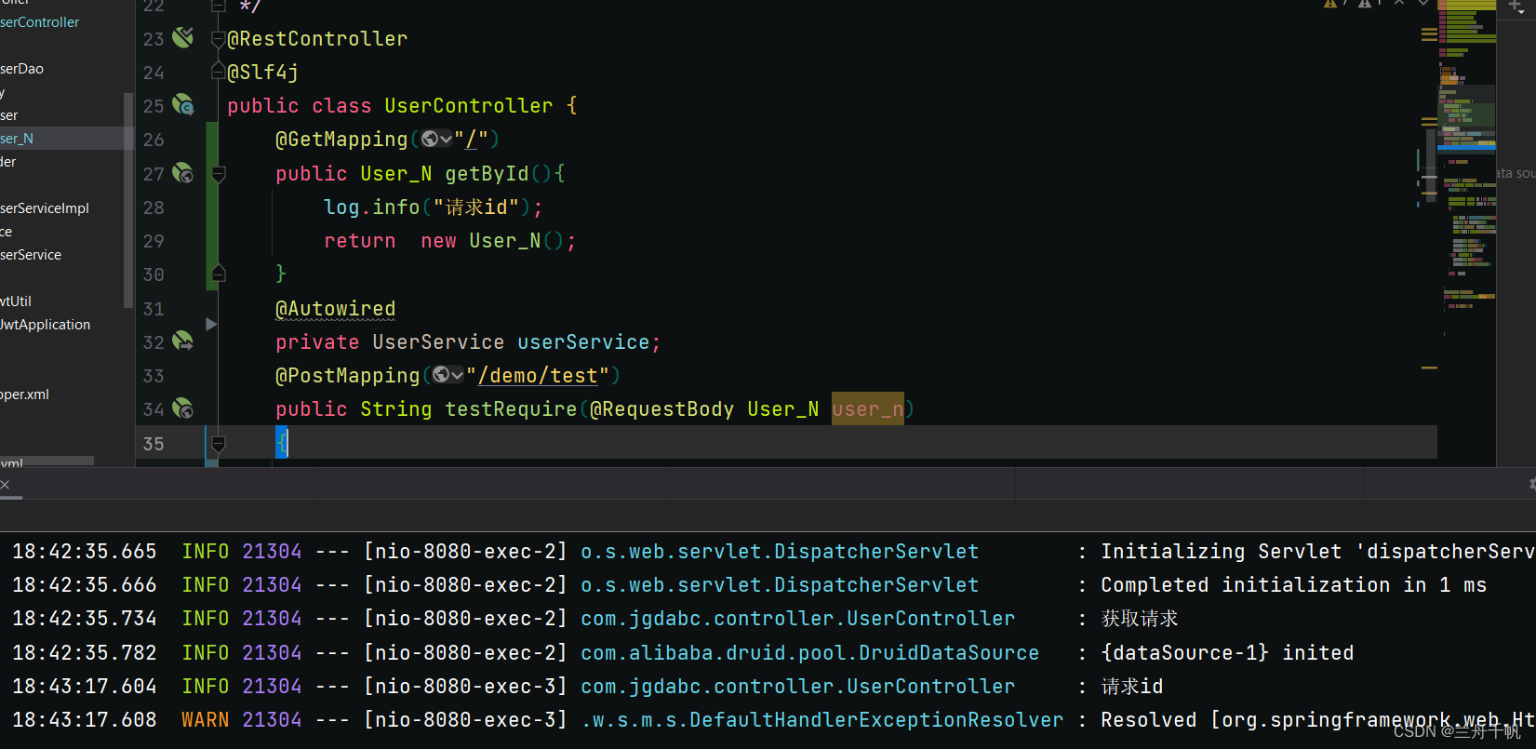Image resolution: width=1536 pixels, height=749 pixels.
Task: Open serService in the project tree
Action: [x=31, y=255]
